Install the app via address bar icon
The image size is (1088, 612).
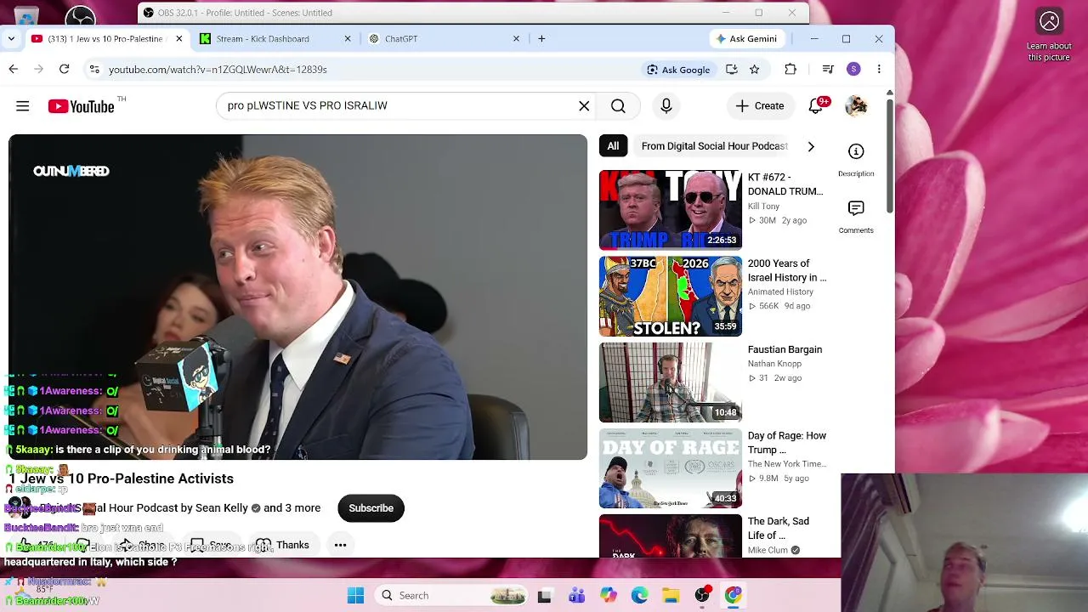(x=732, y=70)
